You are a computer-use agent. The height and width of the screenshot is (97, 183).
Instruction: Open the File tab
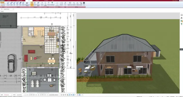[2, 1]
